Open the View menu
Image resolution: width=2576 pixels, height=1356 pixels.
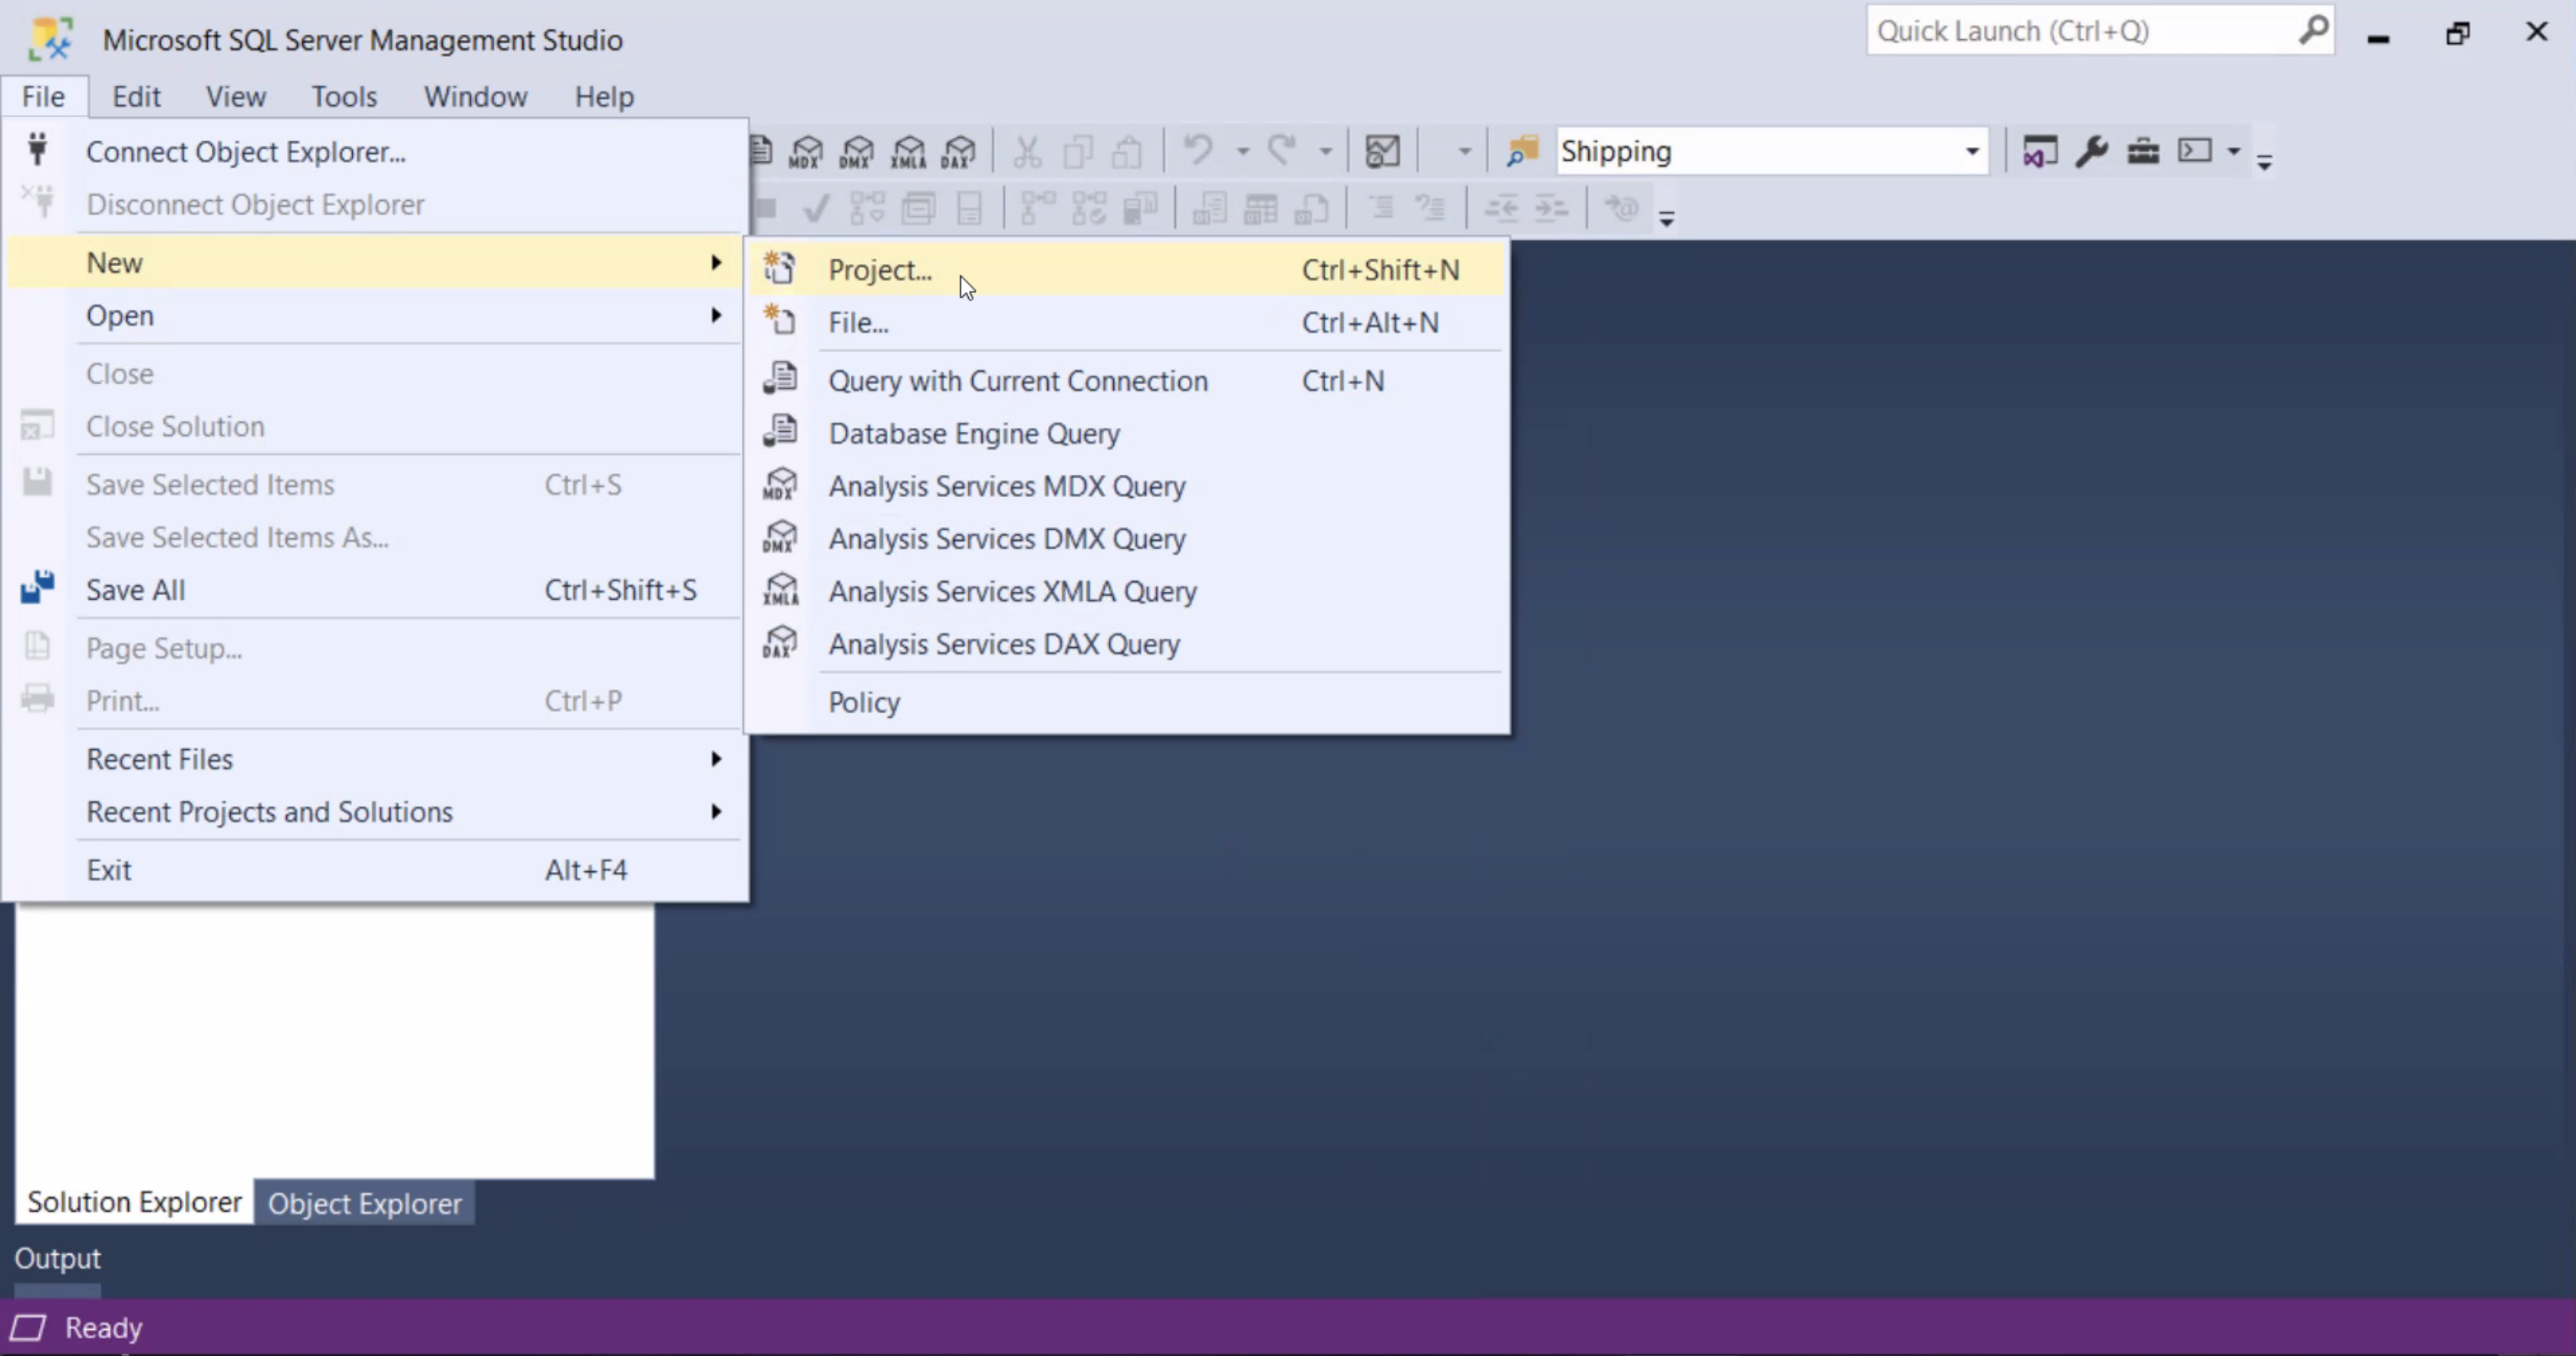tap(236, 97)
